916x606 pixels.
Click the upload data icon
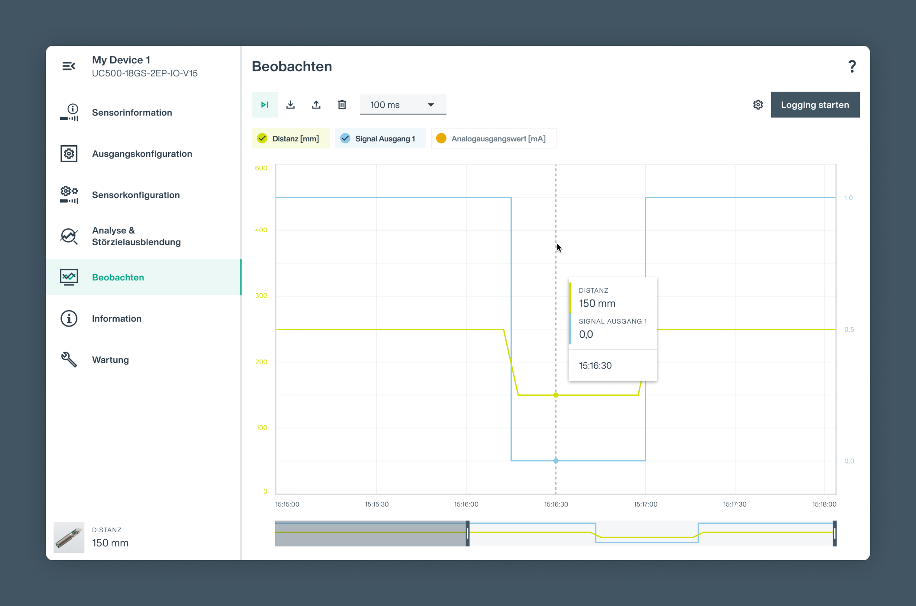click(316, 105)
